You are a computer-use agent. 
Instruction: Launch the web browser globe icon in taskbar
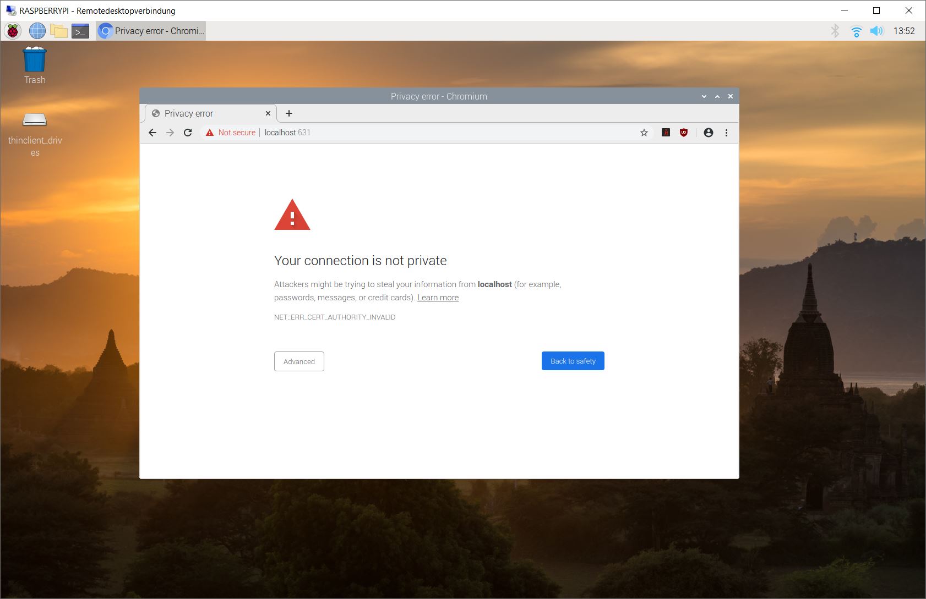click(37, 31)
